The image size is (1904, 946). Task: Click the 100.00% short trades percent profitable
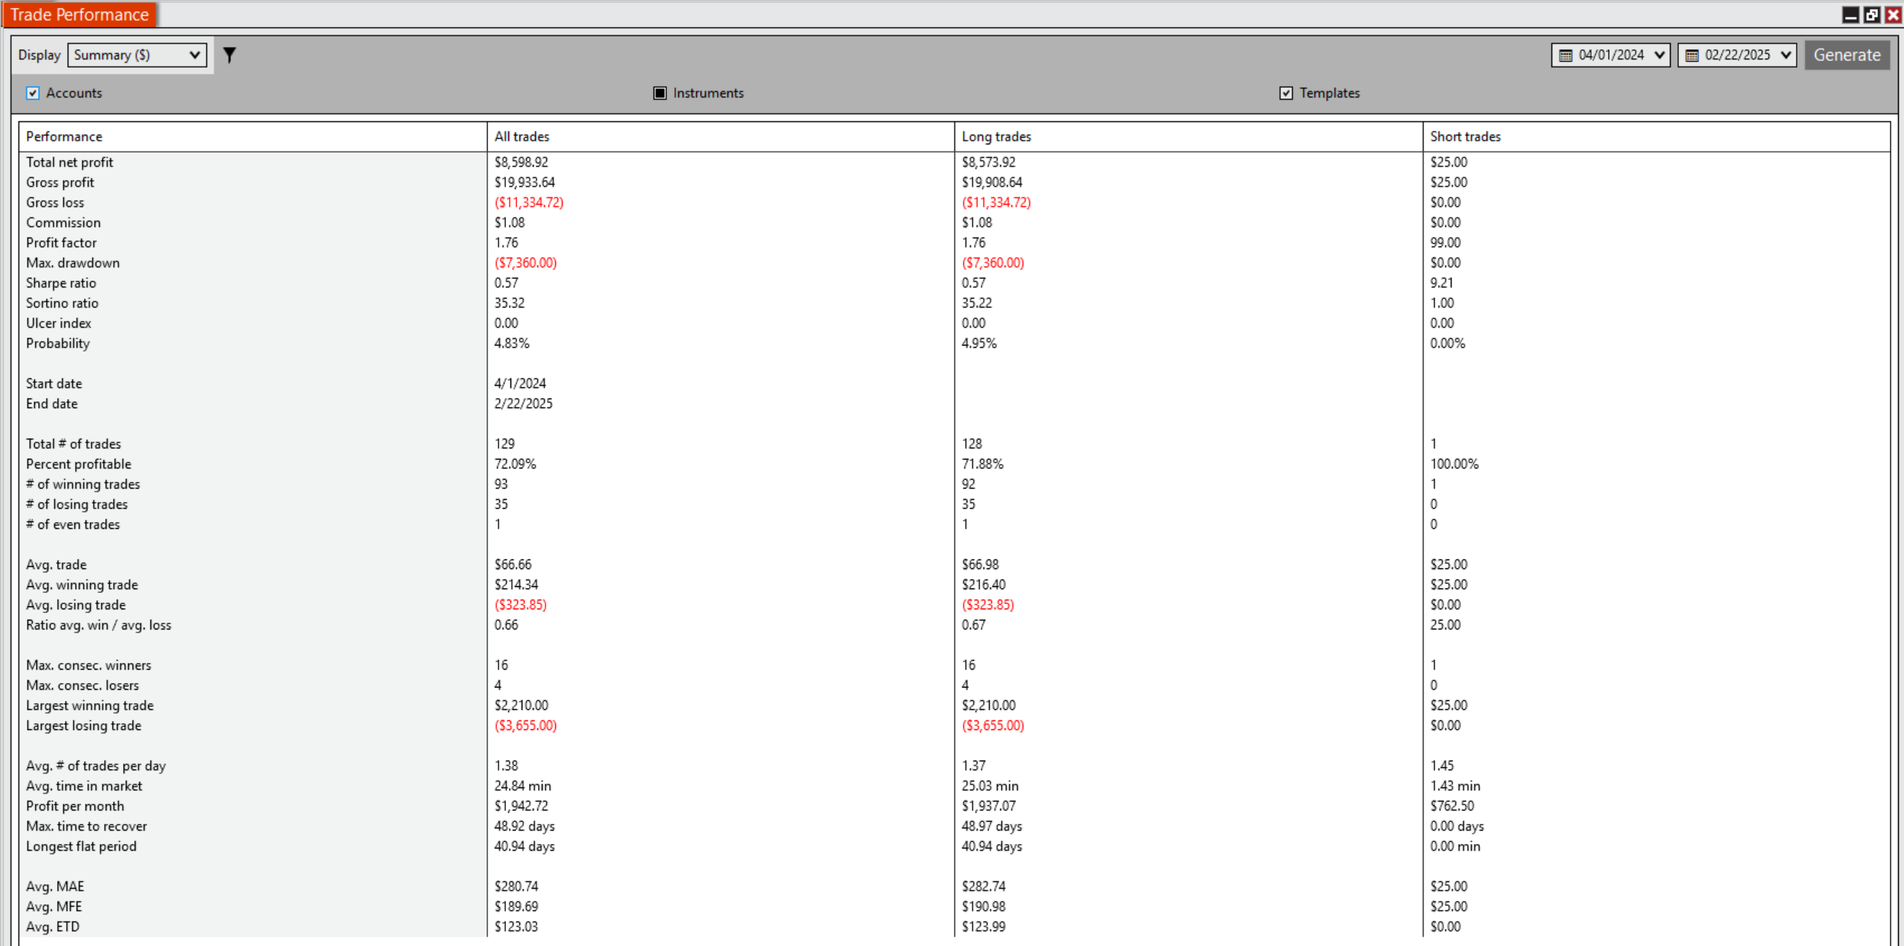click(x=1454, y=464)
